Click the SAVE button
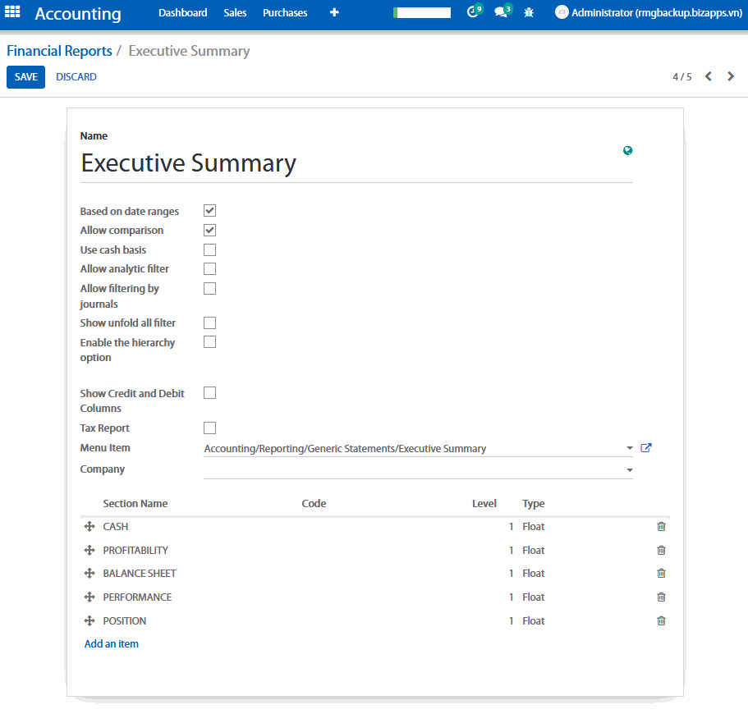748x723 pixels. point(25,77)
